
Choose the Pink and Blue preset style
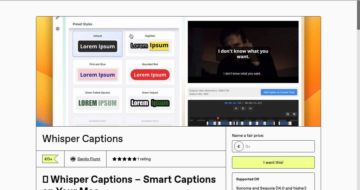97,72
